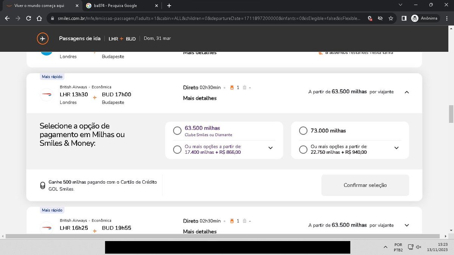This screenshot has width=454, height=255.
Task: Click the LHR 16h25 departure text
Action: 74,228
